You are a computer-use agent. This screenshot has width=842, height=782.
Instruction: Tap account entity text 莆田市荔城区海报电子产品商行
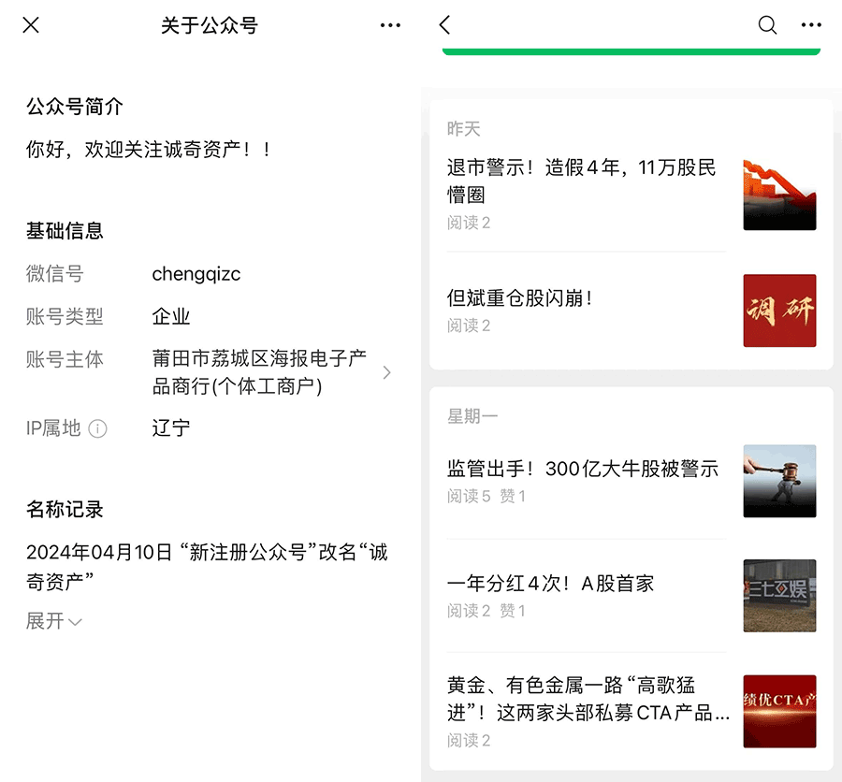[259, 372]
